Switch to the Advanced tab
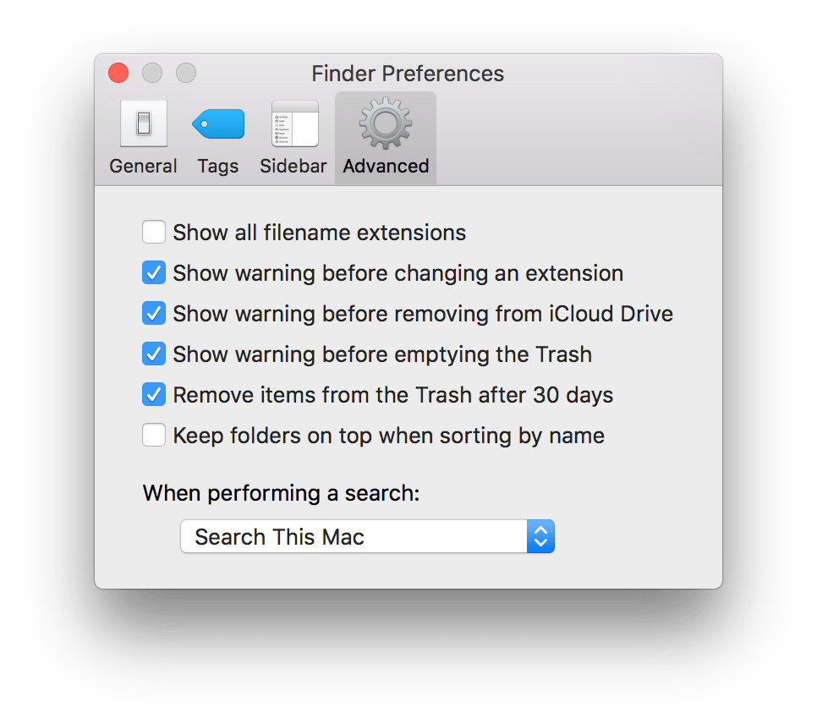This screenshot has height=724, width=817. tap(385, 138)
